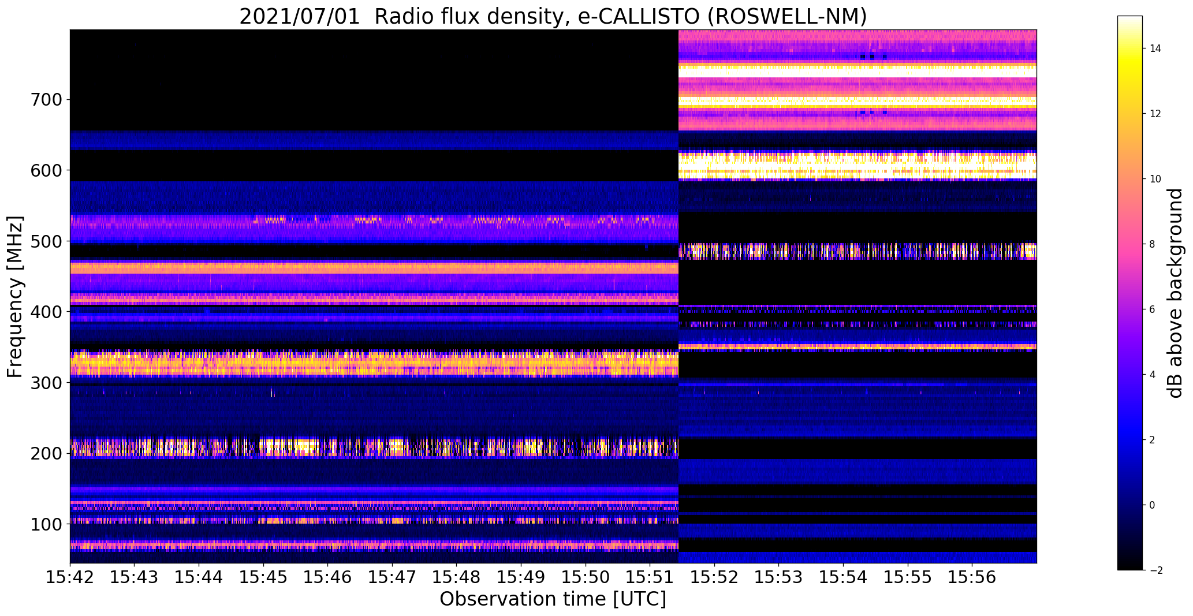
Task: Click the colorbar tick value 2
Action: (x=1153, y=440)
